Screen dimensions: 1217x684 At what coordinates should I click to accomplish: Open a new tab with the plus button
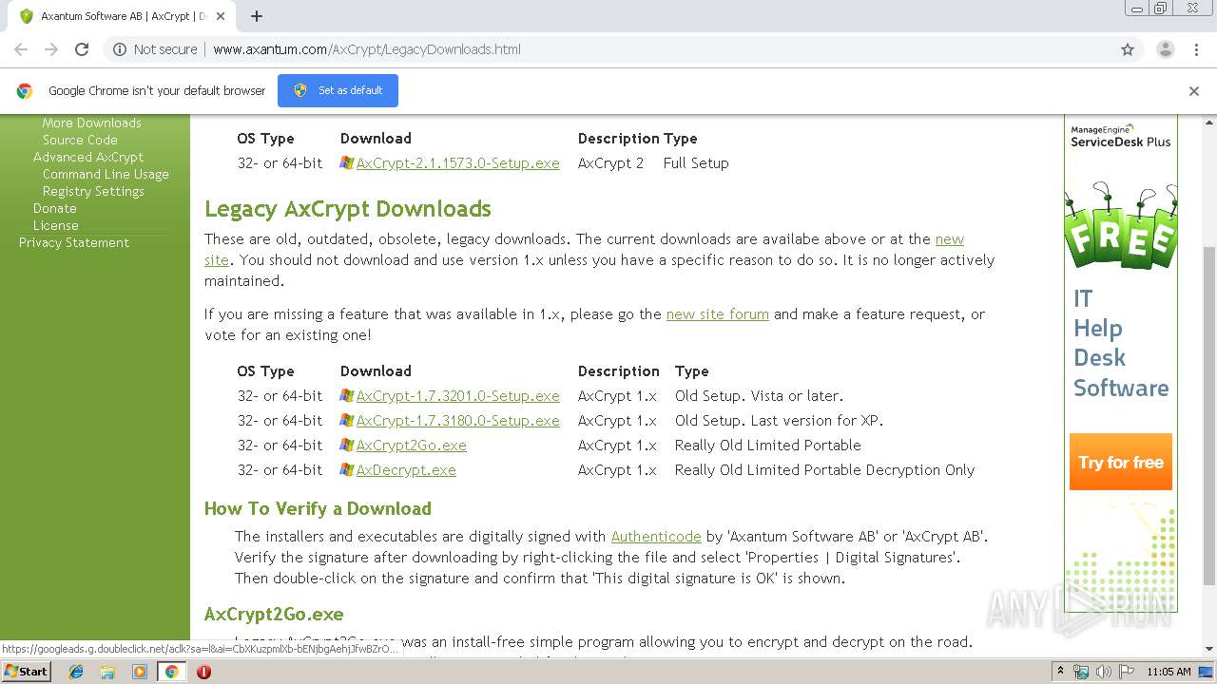pos(257,16)
